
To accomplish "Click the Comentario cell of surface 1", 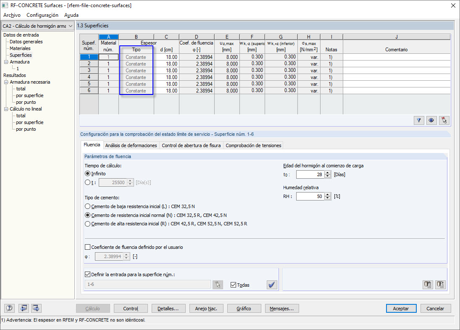I will point(396,57).
